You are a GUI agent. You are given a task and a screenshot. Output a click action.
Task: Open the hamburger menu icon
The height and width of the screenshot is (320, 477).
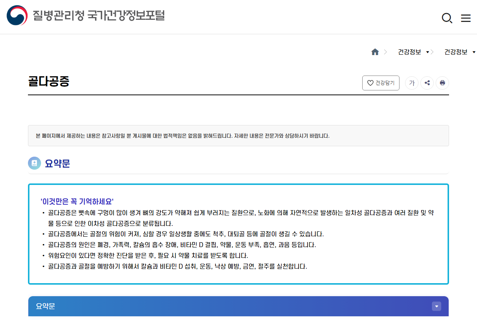[x=466, y=18]
